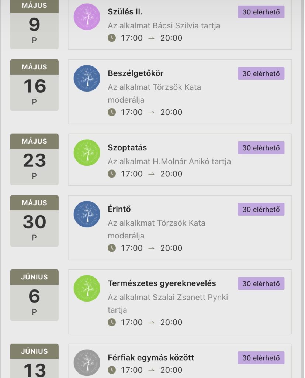Open the Szülés II. event title
The width and height of the screenshot is (305, 378).
tap(125, 12)
